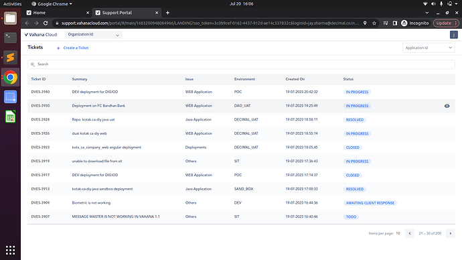Go to the previous page of tickets

click(410, 233)
